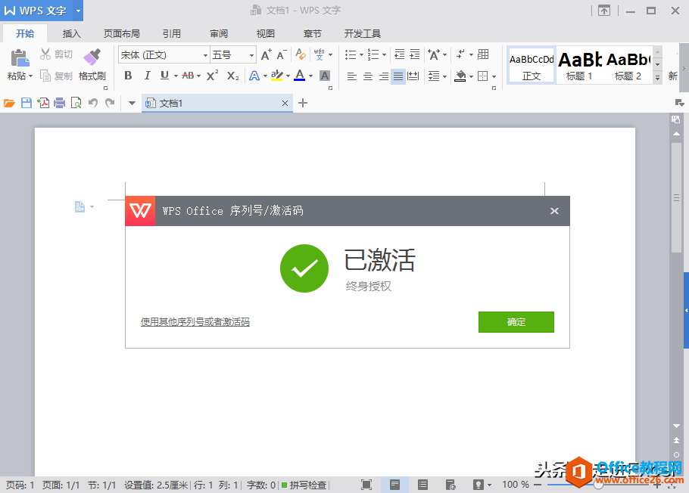Open the 开始 ribbon tab
Image resolution: width=689 pixels, height=493 pixels.
pyautogui.click(x=24, y=34)
